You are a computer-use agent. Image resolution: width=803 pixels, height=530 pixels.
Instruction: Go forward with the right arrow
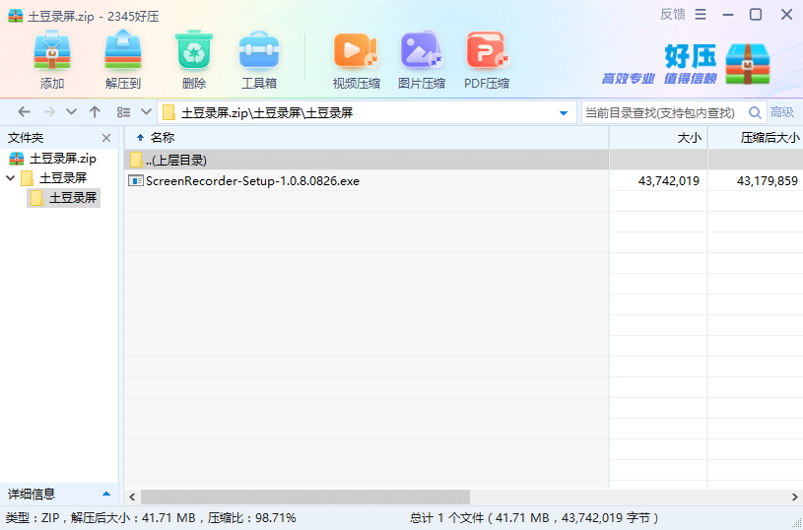[x=49, y=112]
